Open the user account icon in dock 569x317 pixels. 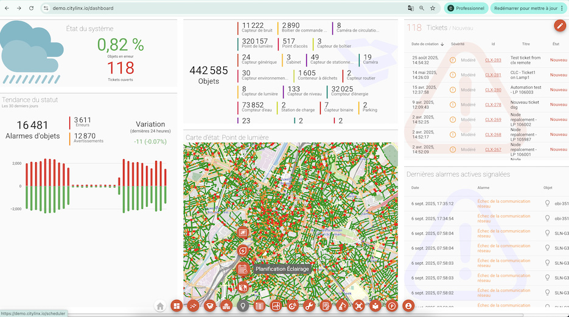[408, 306]
